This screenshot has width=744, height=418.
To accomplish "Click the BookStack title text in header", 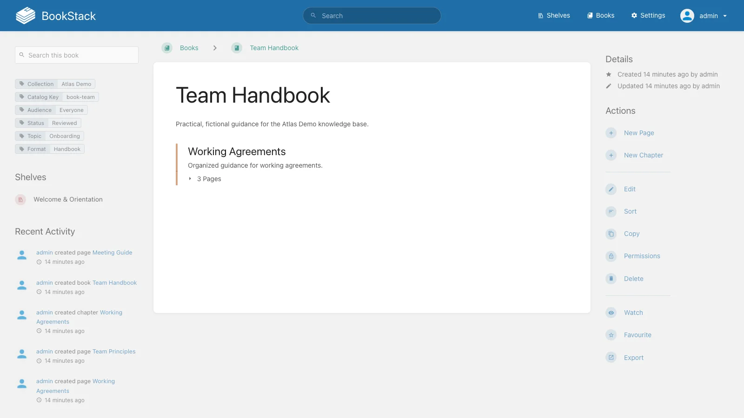I will (68, 16).
